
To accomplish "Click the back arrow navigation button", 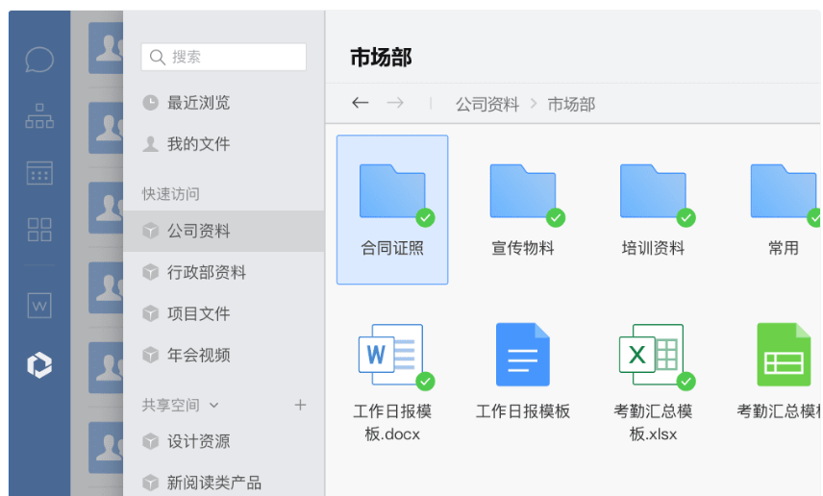I will pyautogui.click(x=361, y=103).
